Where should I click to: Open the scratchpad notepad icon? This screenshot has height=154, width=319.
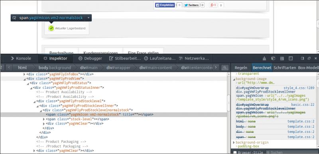pyautogui.click(x=282, y=58)
